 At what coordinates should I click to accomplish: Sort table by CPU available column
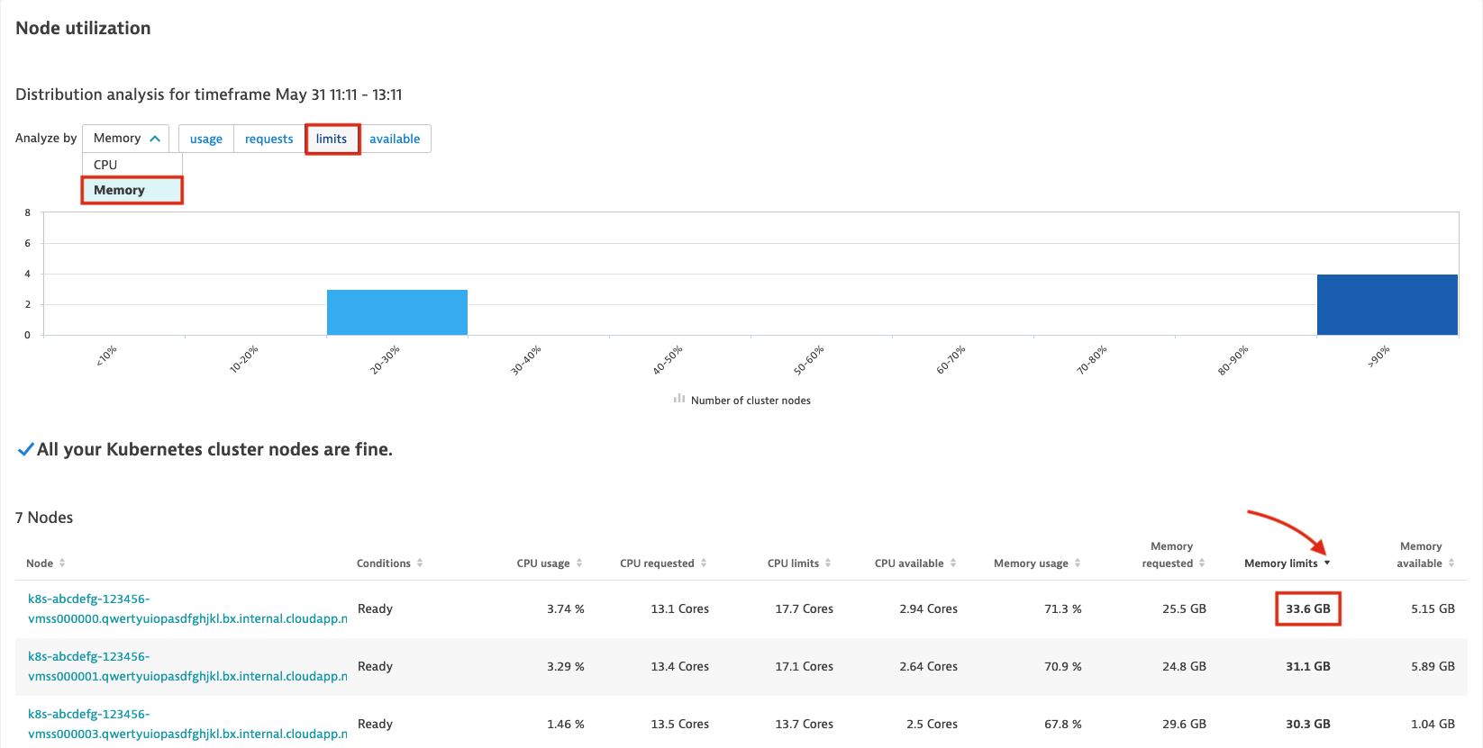tap(915, 563)
